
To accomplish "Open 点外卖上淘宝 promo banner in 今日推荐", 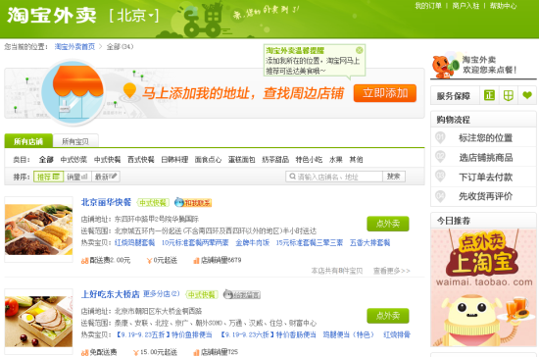I will point(483,288).
